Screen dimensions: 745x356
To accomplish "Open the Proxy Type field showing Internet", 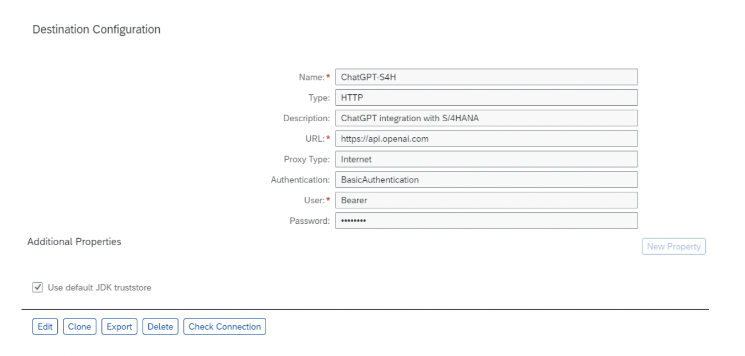I will tap(487, 159).
